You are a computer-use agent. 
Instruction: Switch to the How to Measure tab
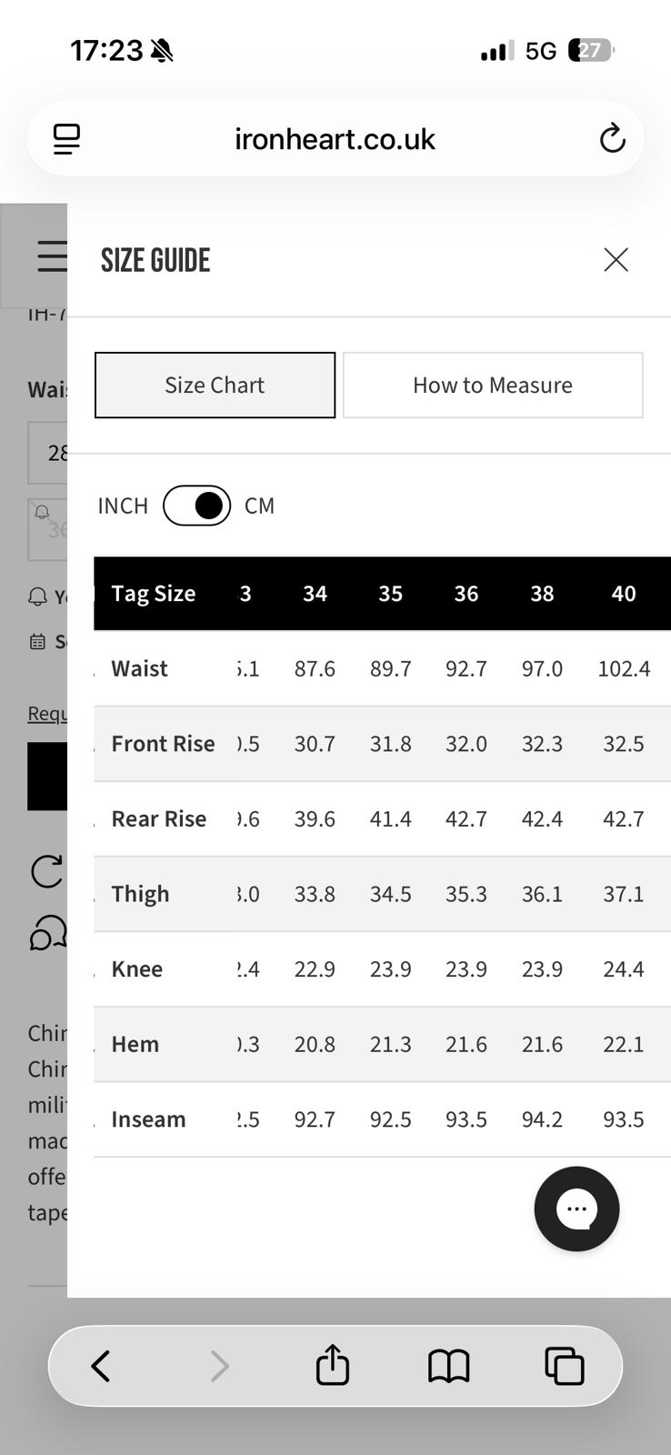point(493,386)
